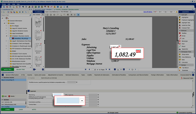This screenshot has width=196, height=114.
Task: Select Mary's Consulting business income entry
Action: 14,80
